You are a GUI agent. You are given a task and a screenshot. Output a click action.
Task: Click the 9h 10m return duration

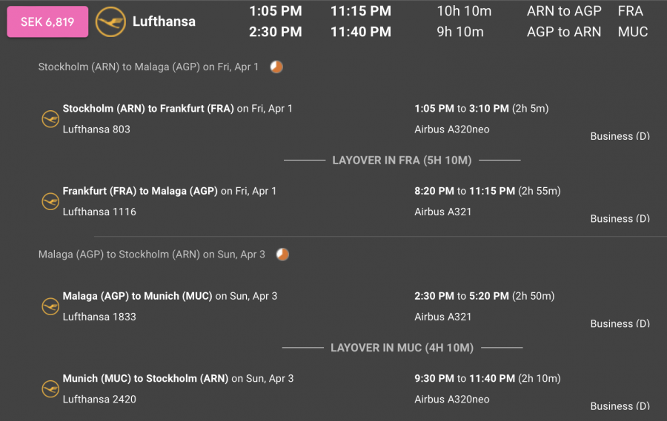click(460, 32)
